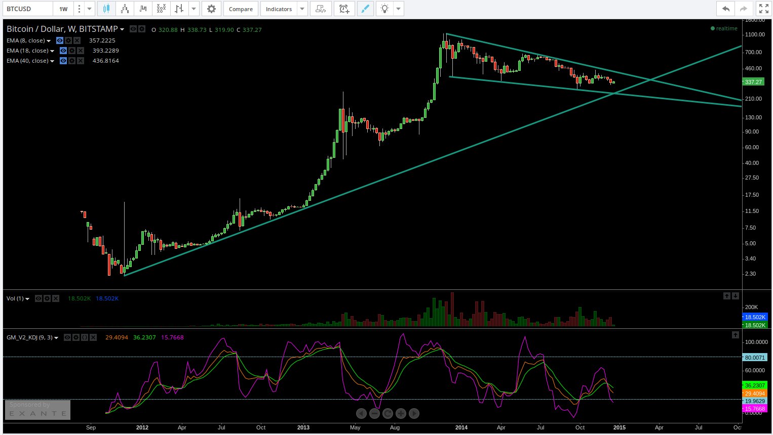Click the BTCUSD symbol input field
Screen dimensions: 773x435
coord(27,9)
